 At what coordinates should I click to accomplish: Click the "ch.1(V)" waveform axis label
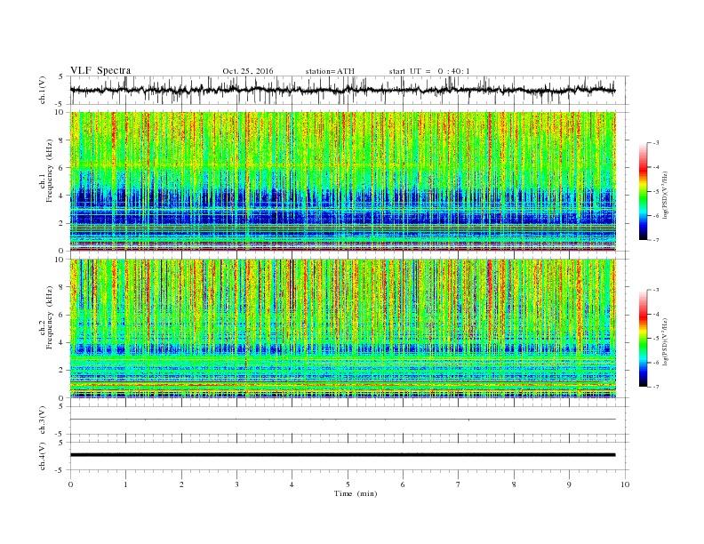pyautogui.click(x=43, y=90)
